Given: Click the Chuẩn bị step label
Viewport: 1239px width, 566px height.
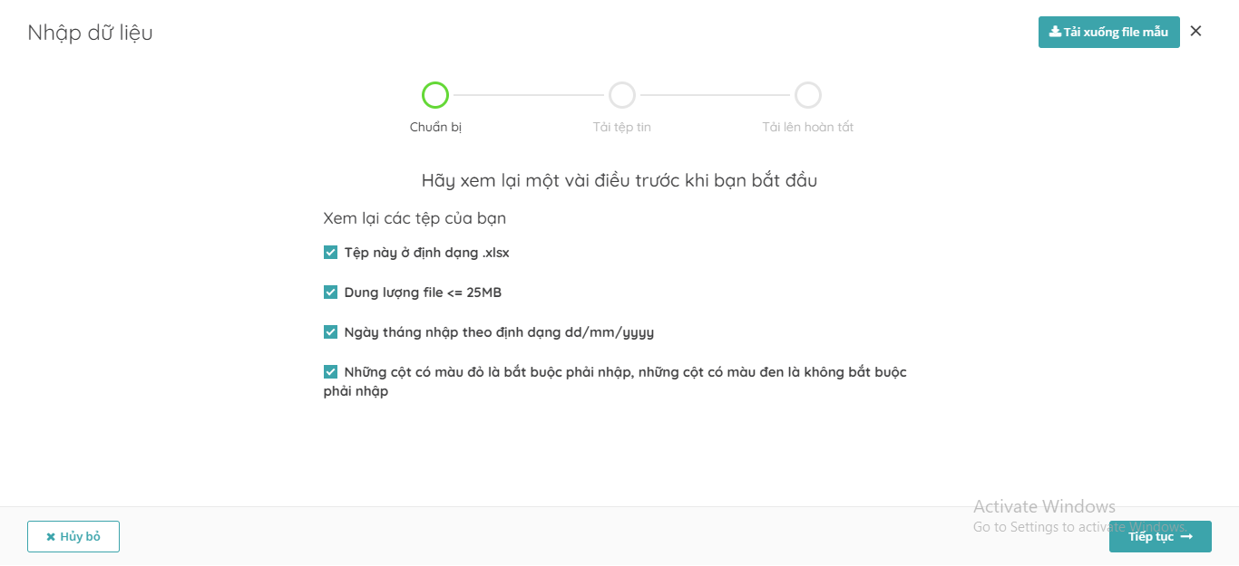Looking at the screenshot, I should pyautogui.click(x=435, y=127).
